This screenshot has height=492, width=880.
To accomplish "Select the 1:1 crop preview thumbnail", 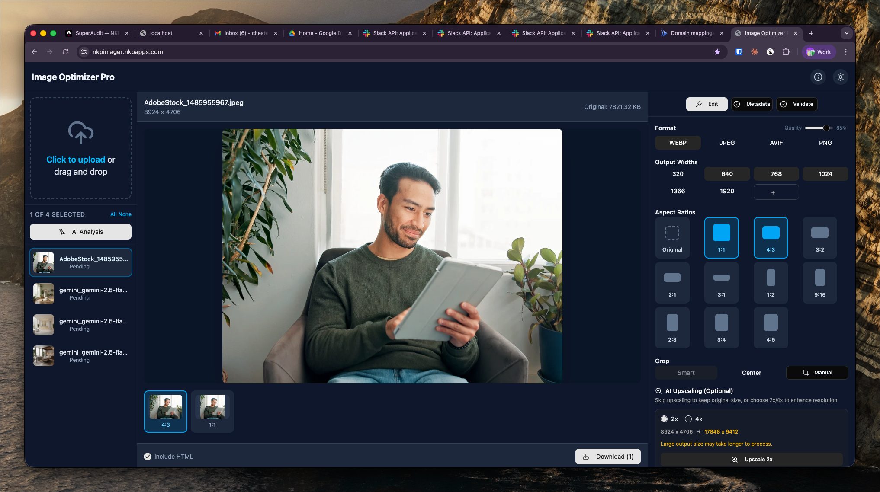I will 212,411.
